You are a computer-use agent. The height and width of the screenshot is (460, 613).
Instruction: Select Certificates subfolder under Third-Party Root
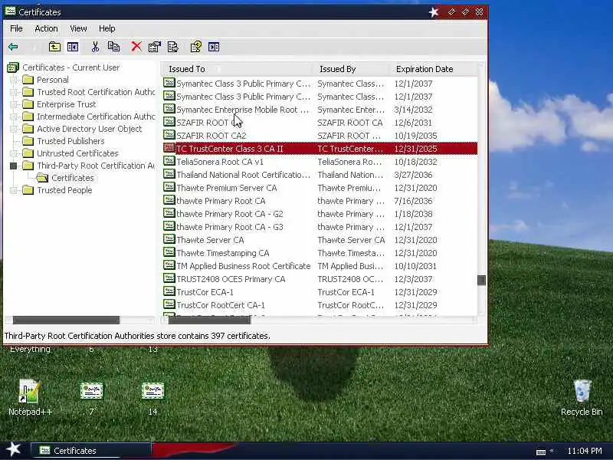(73, 178)
